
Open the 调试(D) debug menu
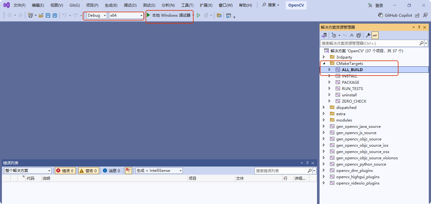[130, 5]
